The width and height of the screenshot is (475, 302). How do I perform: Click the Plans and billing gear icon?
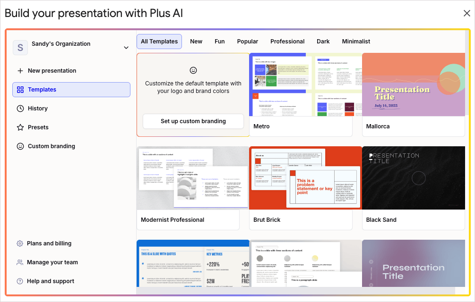tap(20, 243)
